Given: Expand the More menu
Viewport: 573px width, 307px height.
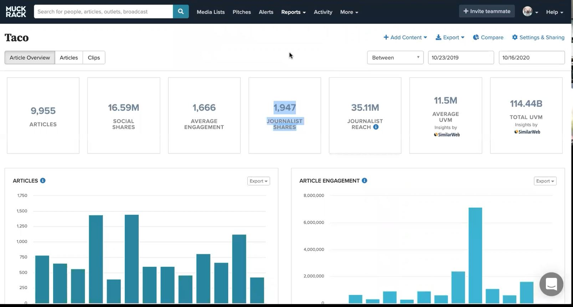Looking at the screenshot, I should (349, 12).
